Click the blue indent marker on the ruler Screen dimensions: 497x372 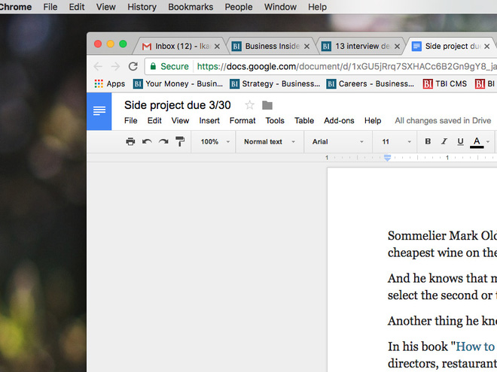coord(387,158)
